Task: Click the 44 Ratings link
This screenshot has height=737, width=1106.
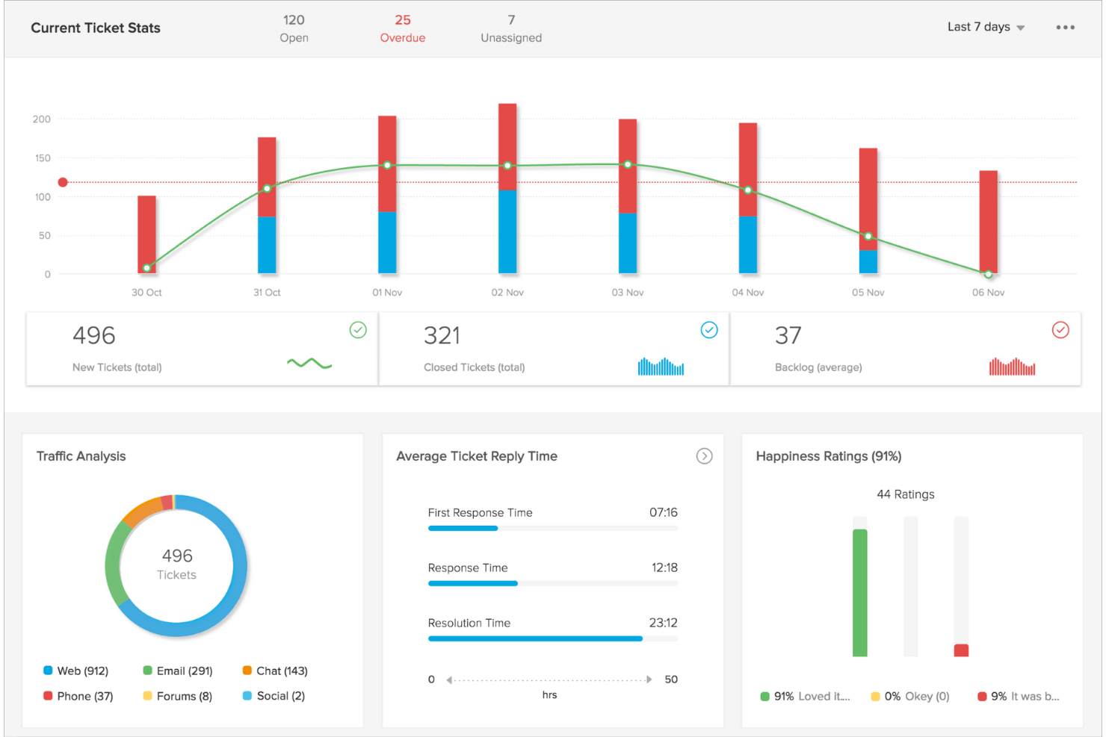Action: 905,494
